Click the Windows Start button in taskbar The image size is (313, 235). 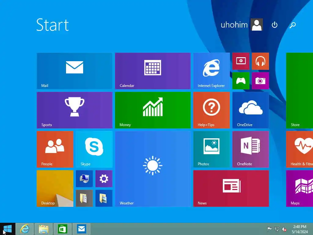(x=8, y=229)
